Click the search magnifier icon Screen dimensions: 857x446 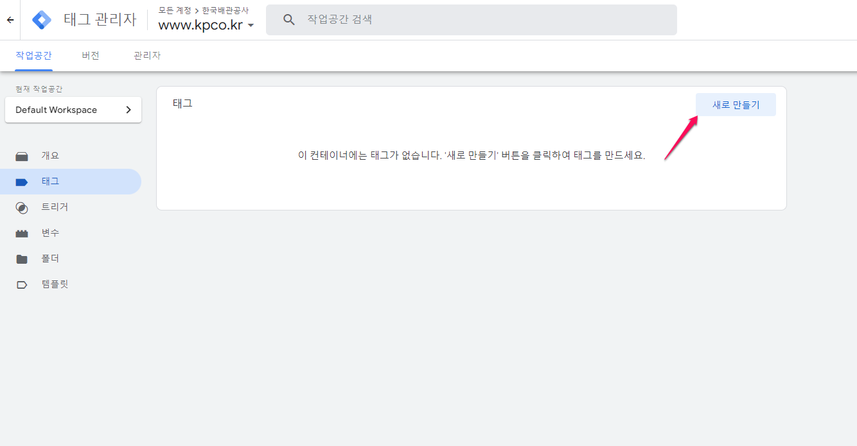click(x=288, y=19)
